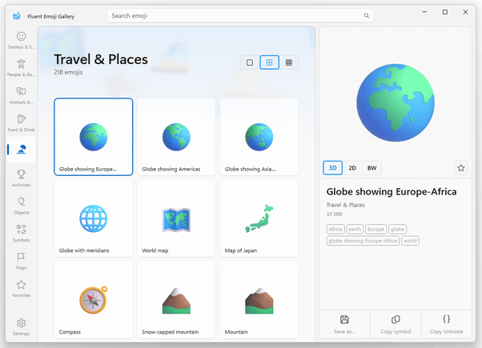Open Favorites in the sidebar
Screen dimensions: 482x348
[21, 289]
